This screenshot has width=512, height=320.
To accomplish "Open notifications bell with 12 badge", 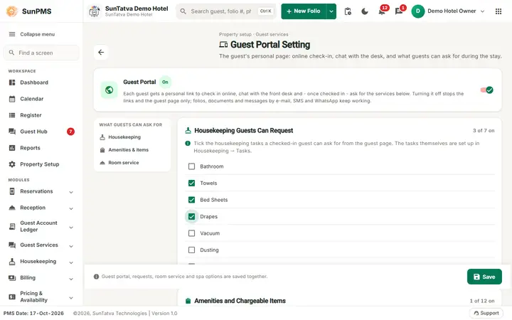I will pos(382,11).
